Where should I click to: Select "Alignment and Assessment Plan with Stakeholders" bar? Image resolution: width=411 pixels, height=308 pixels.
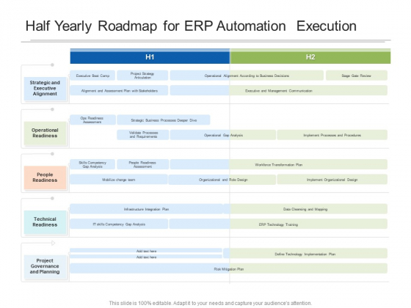119,91
